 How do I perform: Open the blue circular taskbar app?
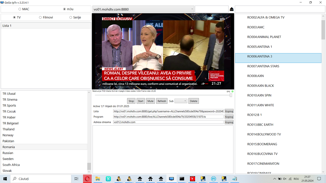click(213, 179)
